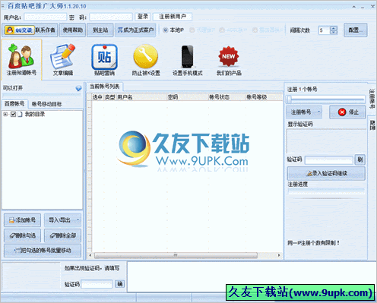
Task: Click the 帐号状态 column header
Action: tap(227, 97)
